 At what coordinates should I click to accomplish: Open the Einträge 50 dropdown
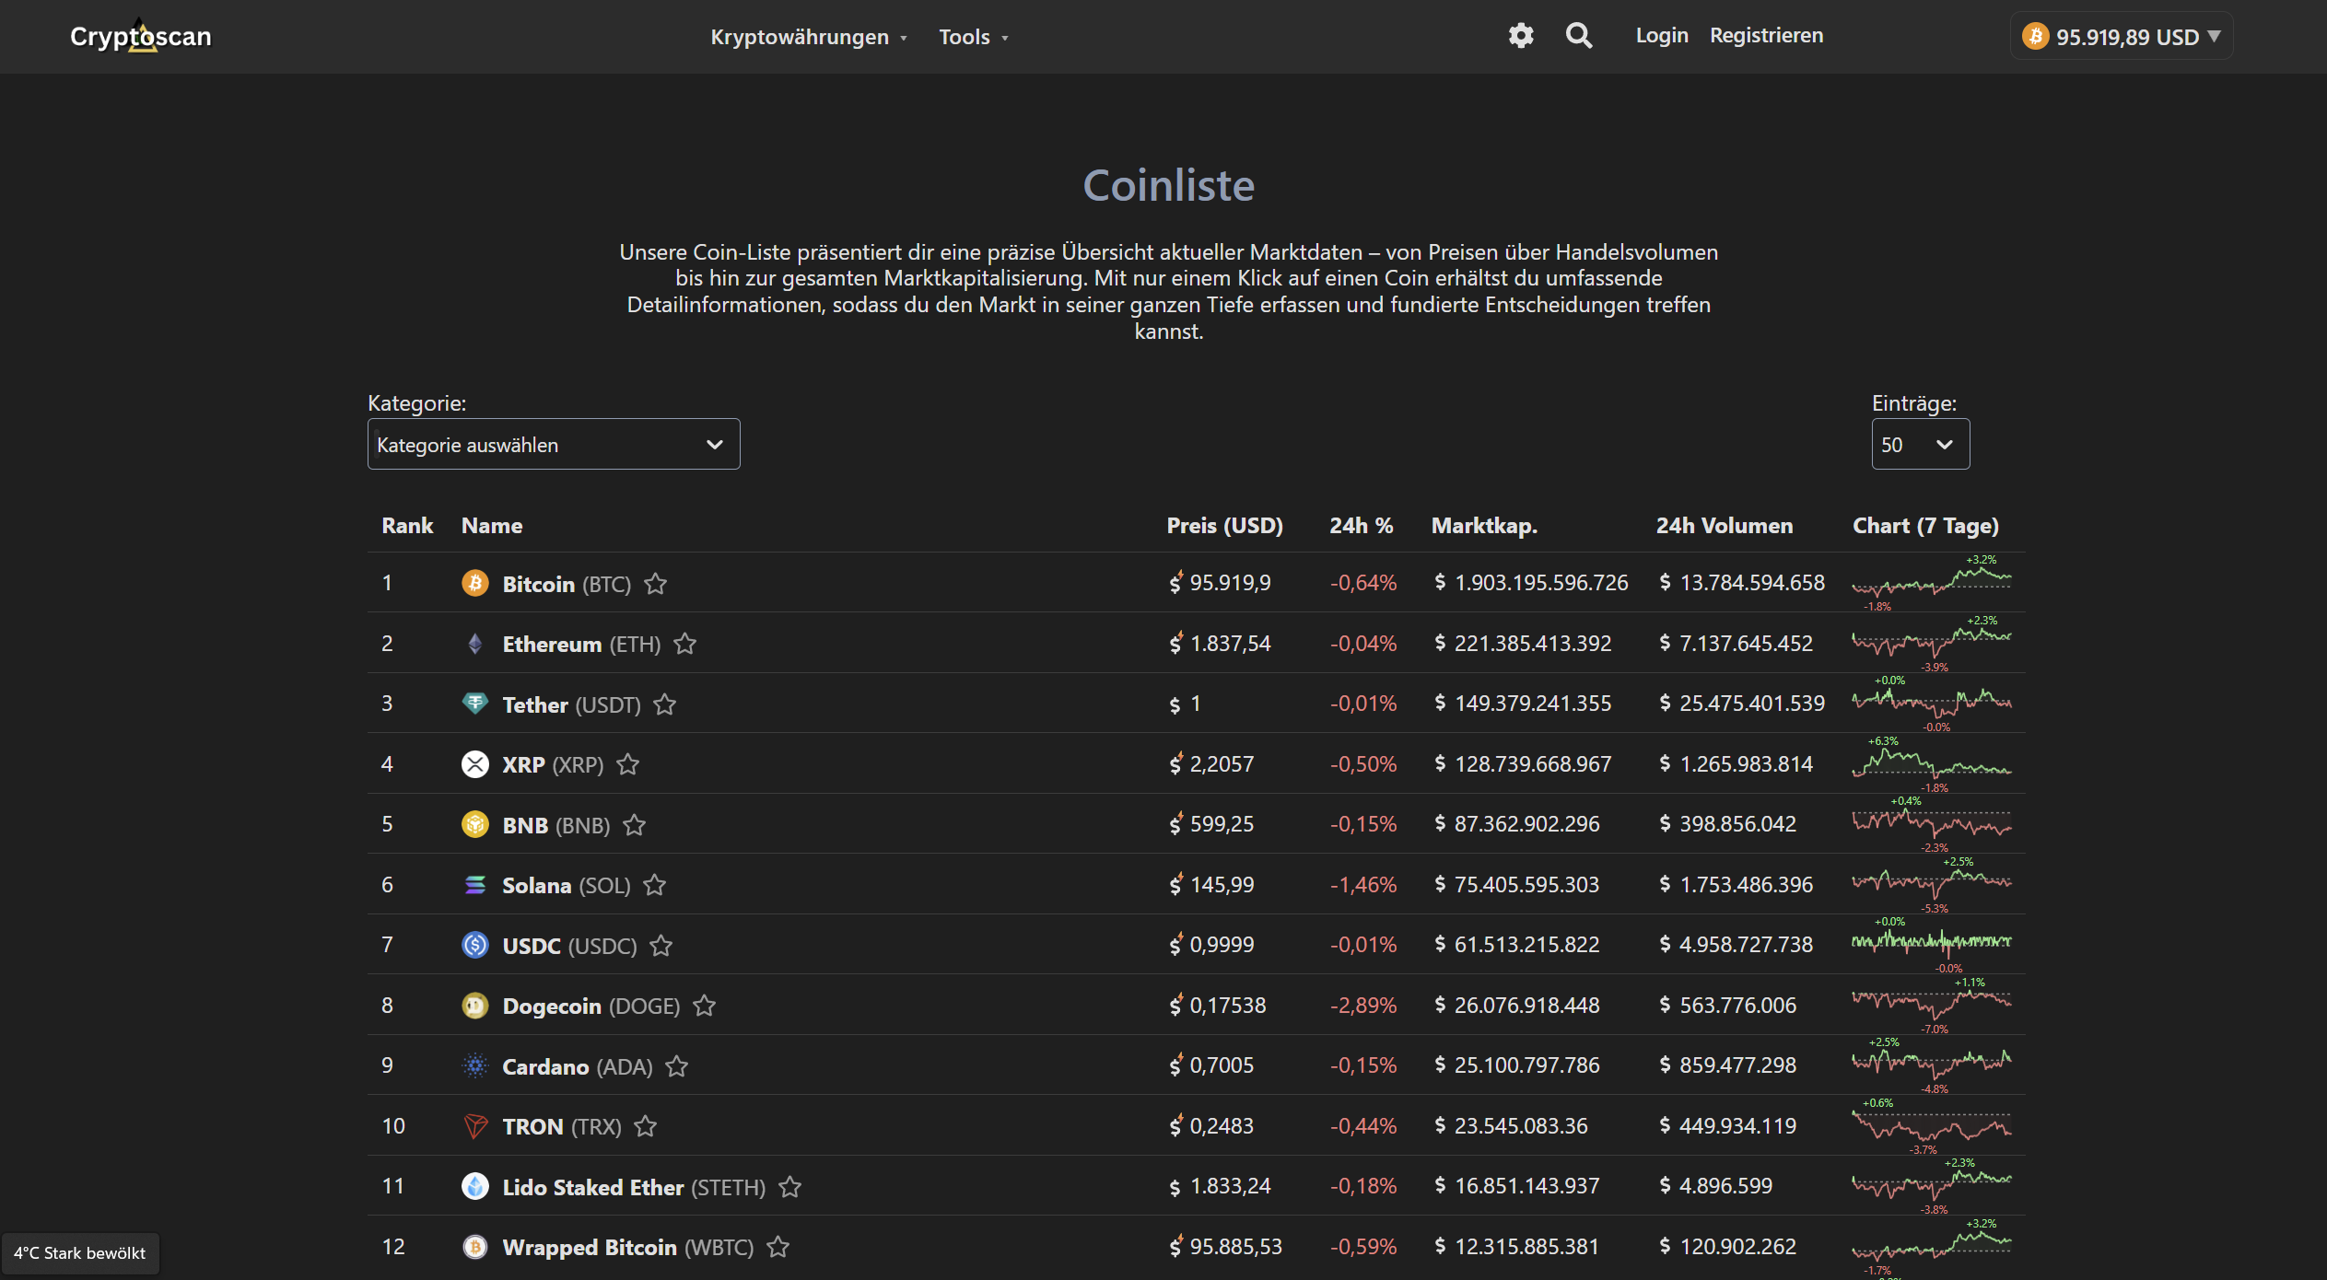pyautogui.click(x=1921, y=444)
